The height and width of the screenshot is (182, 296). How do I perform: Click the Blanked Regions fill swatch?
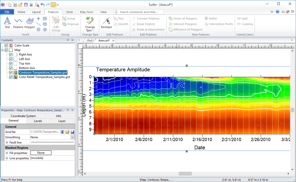(41, 153)
